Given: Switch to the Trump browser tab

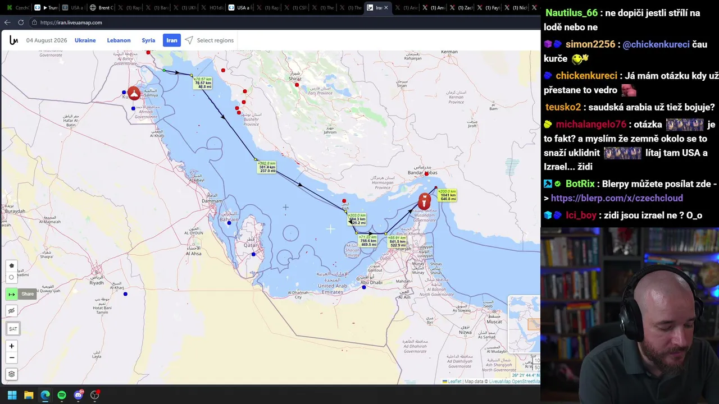Looking at the screenshot, I should pyautogui.click(x=46, y=8).
